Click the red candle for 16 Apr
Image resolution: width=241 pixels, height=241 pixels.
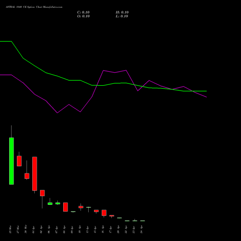tap(104, 213)
